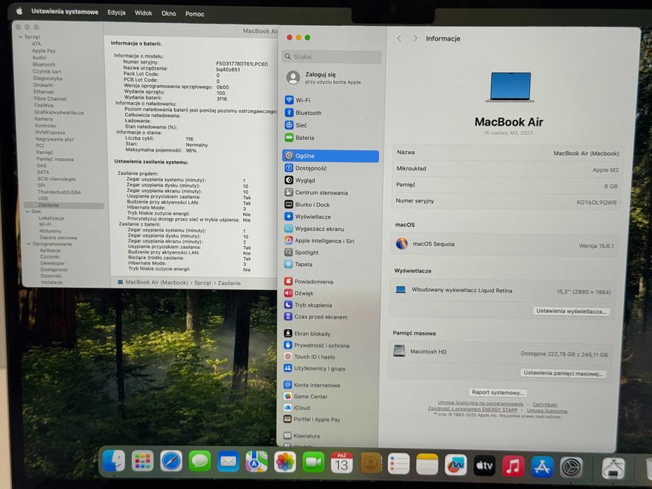Open the Certyfikaty link

(x=544, y=404)
